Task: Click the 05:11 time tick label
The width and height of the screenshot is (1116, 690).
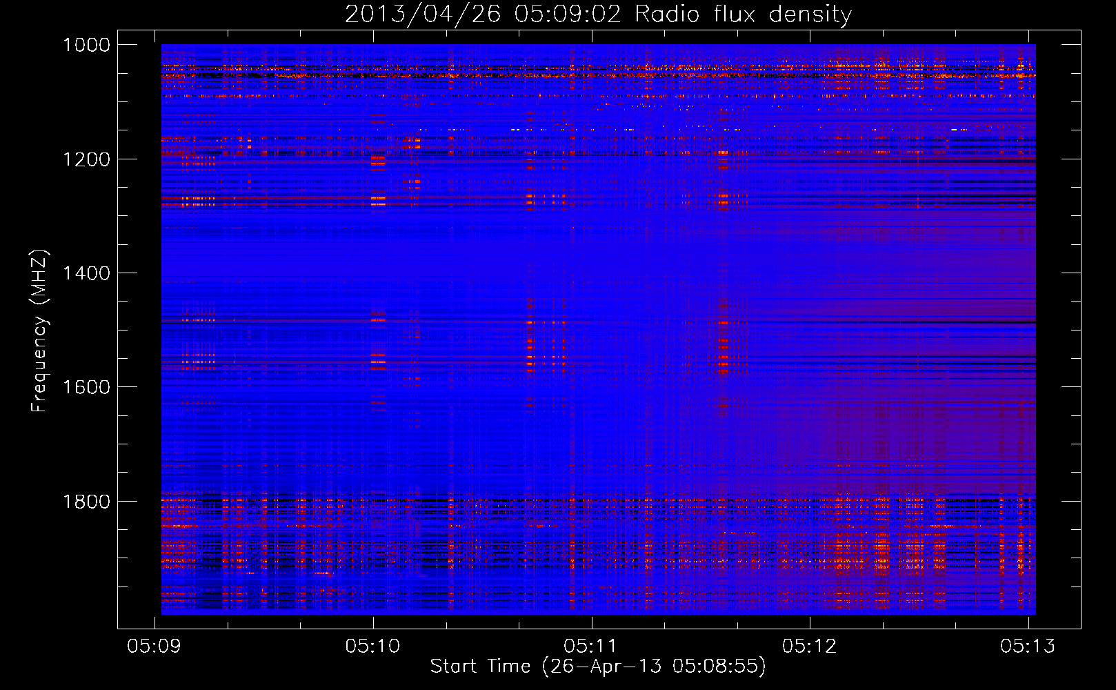Action: (x=591, y=646)
